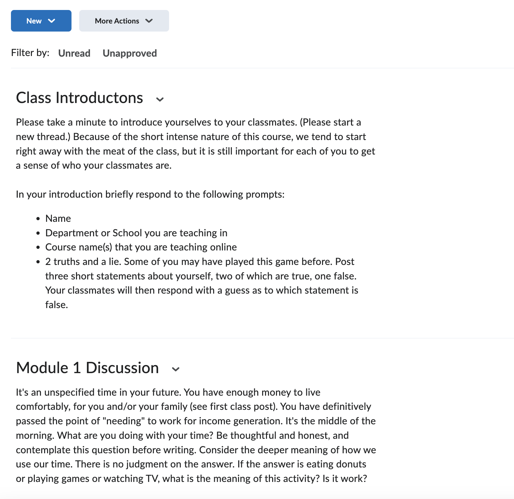Image resolution: width=514 pixels, height=499 pixels.
Task: Click the 'a sense of who your classmates are' line
Action: (94, 165)
